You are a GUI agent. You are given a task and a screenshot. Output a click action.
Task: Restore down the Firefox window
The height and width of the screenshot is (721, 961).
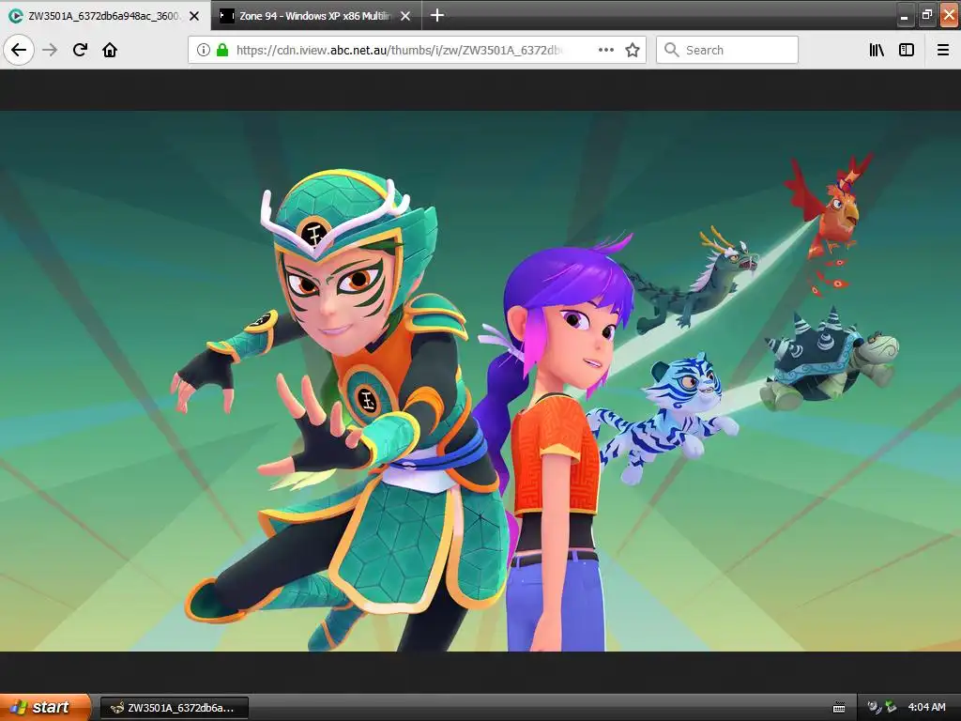[x=926, y=15]
